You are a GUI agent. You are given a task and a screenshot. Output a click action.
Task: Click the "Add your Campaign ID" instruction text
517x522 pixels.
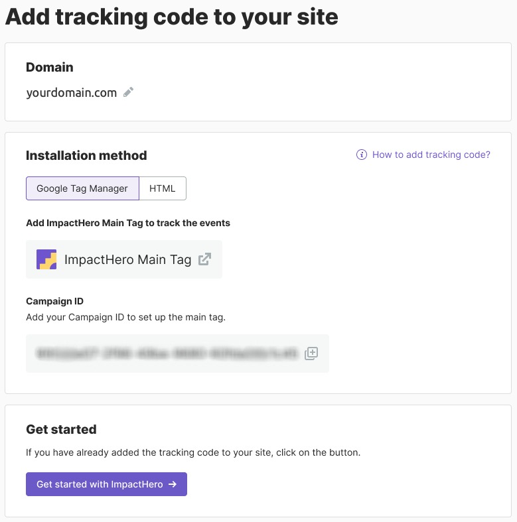(126, 317)
